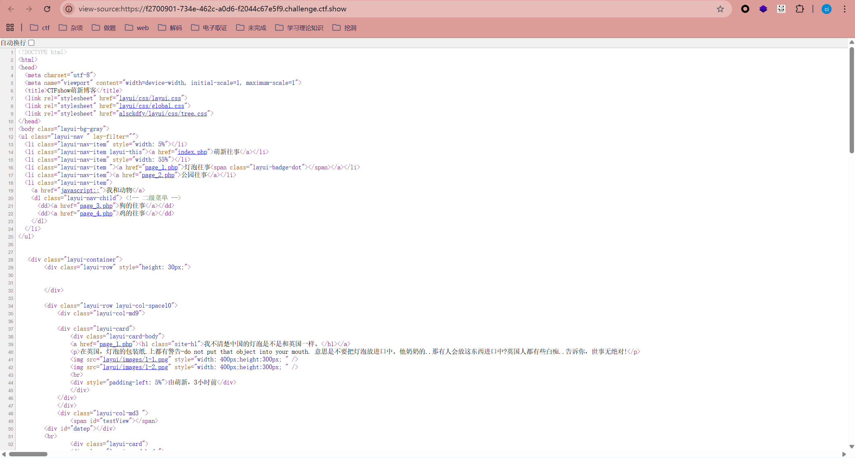Click the forward navigation arrow
This screenshot has width=855, height=458.
pos(29,9)
